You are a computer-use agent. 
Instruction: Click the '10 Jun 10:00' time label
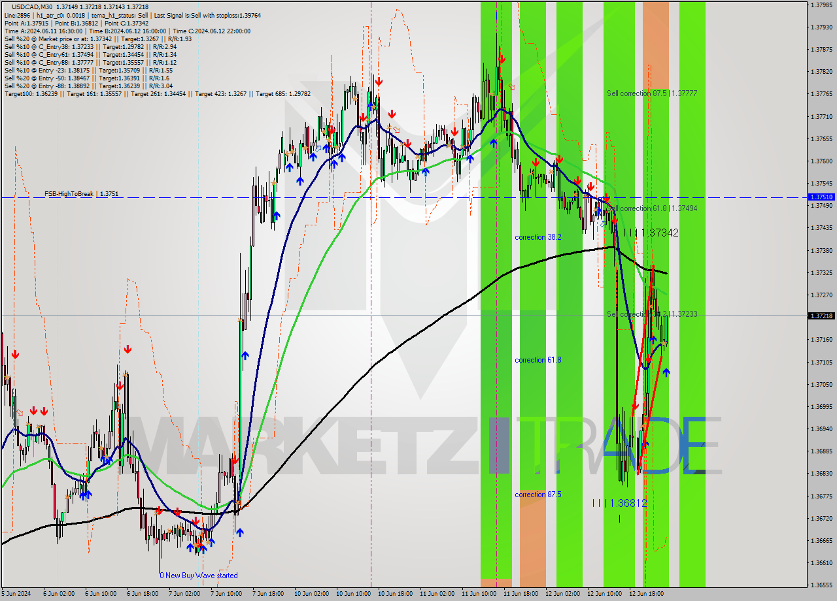354,594
